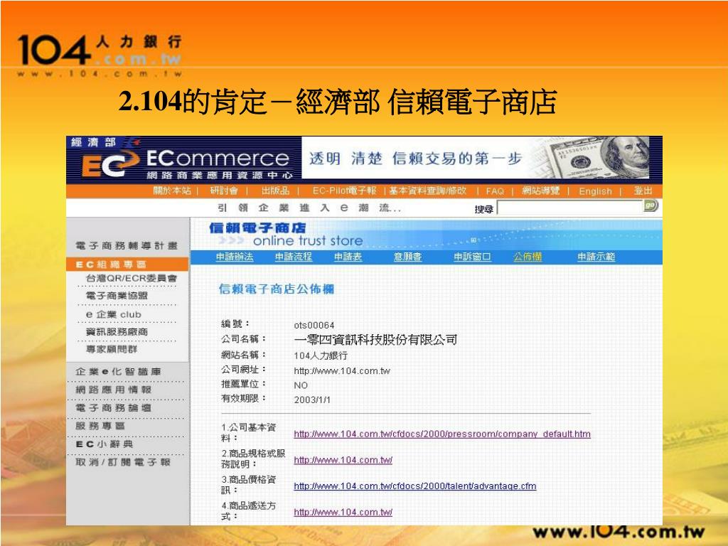This screenshot has width=728, height=546.
Task: Select the 申請流程 tab
Action: (294, 257)
